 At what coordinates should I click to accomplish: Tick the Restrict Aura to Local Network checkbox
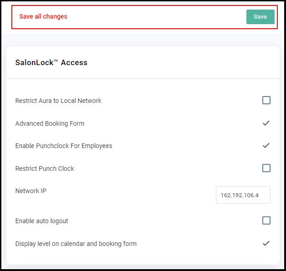tap(266, 100)
